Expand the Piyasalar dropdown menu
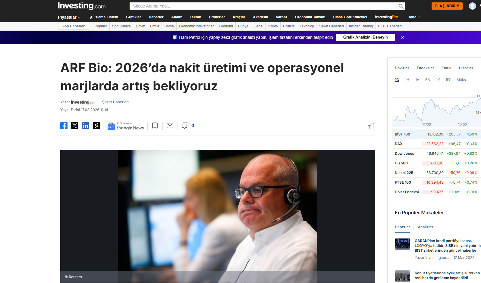The height and width of the screenshot is (283, 481). tap(69, 17)
